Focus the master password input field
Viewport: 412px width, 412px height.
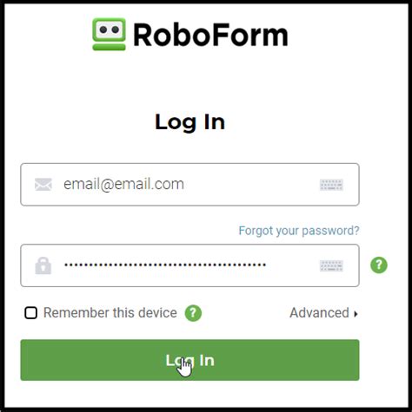189,265
